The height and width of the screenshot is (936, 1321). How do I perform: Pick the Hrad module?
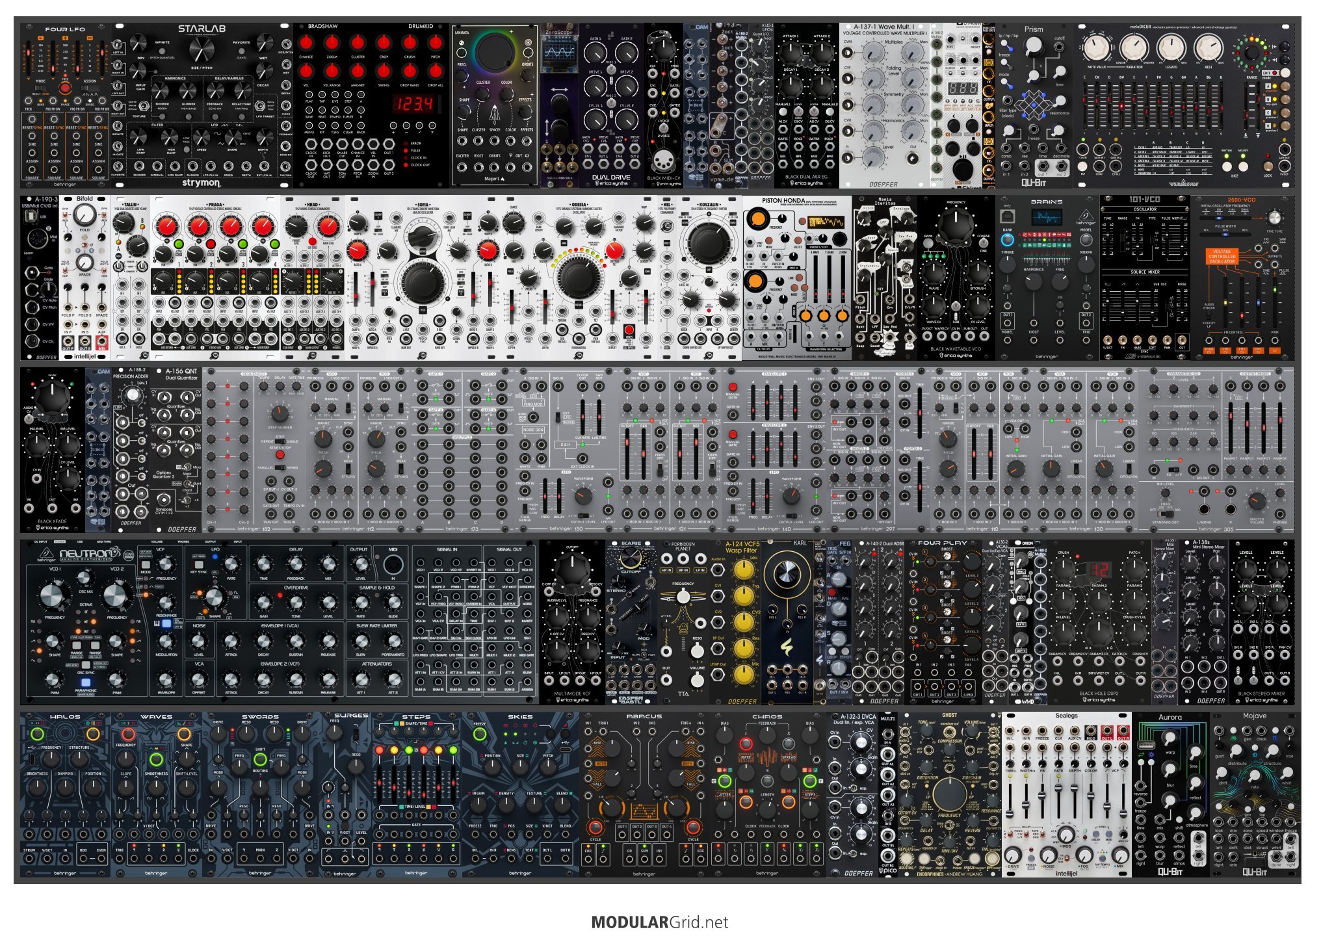(x=313, y=278)
